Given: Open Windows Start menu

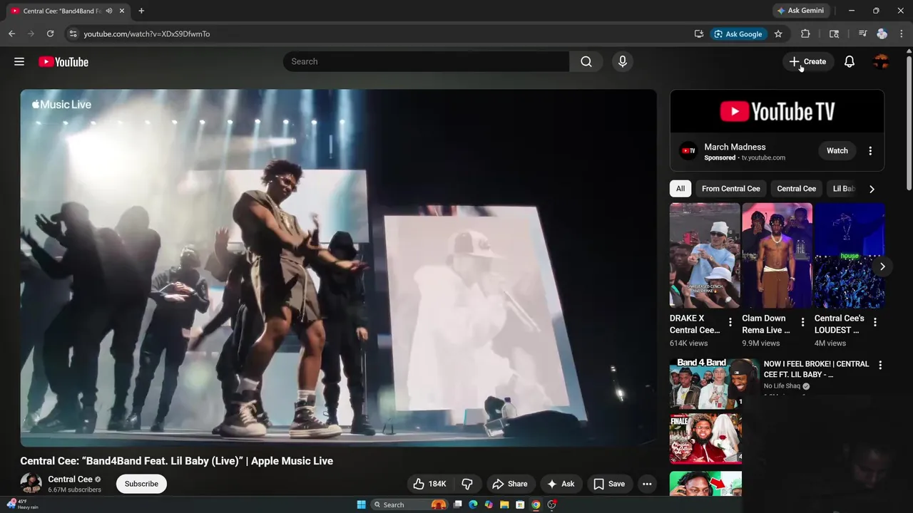Looking at the screenshot, I should coord(362,504).
